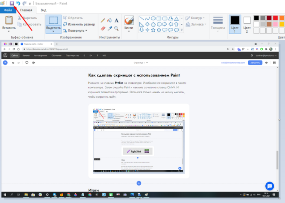Select the Right arrow shape
The height and width of the screenshot is (203, 285).
click(164, 24)
